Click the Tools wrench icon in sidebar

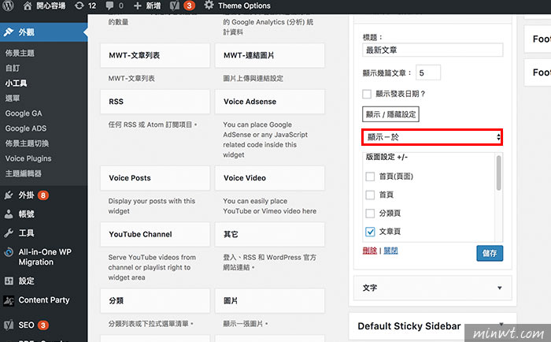(x=9, y=233)
